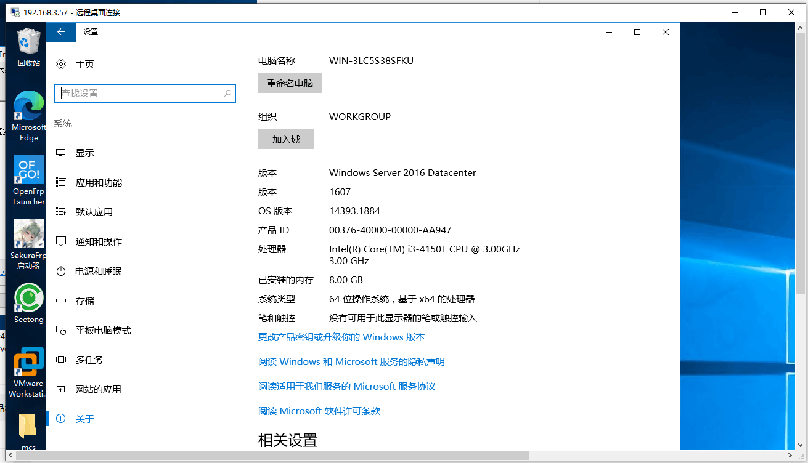Click product ID 00376-40000-00000-AA947
Viewport: 808px width, 463px height.
[x=390, y=230]
